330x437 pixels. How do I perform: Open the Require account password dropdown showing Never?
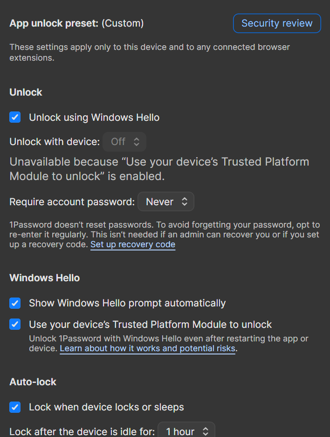pos(165,202)
